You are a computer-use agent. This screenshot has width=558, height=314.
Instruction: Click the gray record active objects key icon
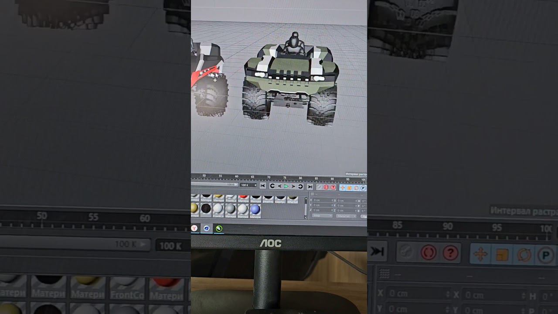point(319,188)
